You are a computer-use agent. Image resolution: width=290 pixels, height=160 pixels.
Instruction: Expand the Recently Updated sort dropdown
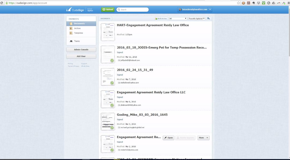(197, 19)
